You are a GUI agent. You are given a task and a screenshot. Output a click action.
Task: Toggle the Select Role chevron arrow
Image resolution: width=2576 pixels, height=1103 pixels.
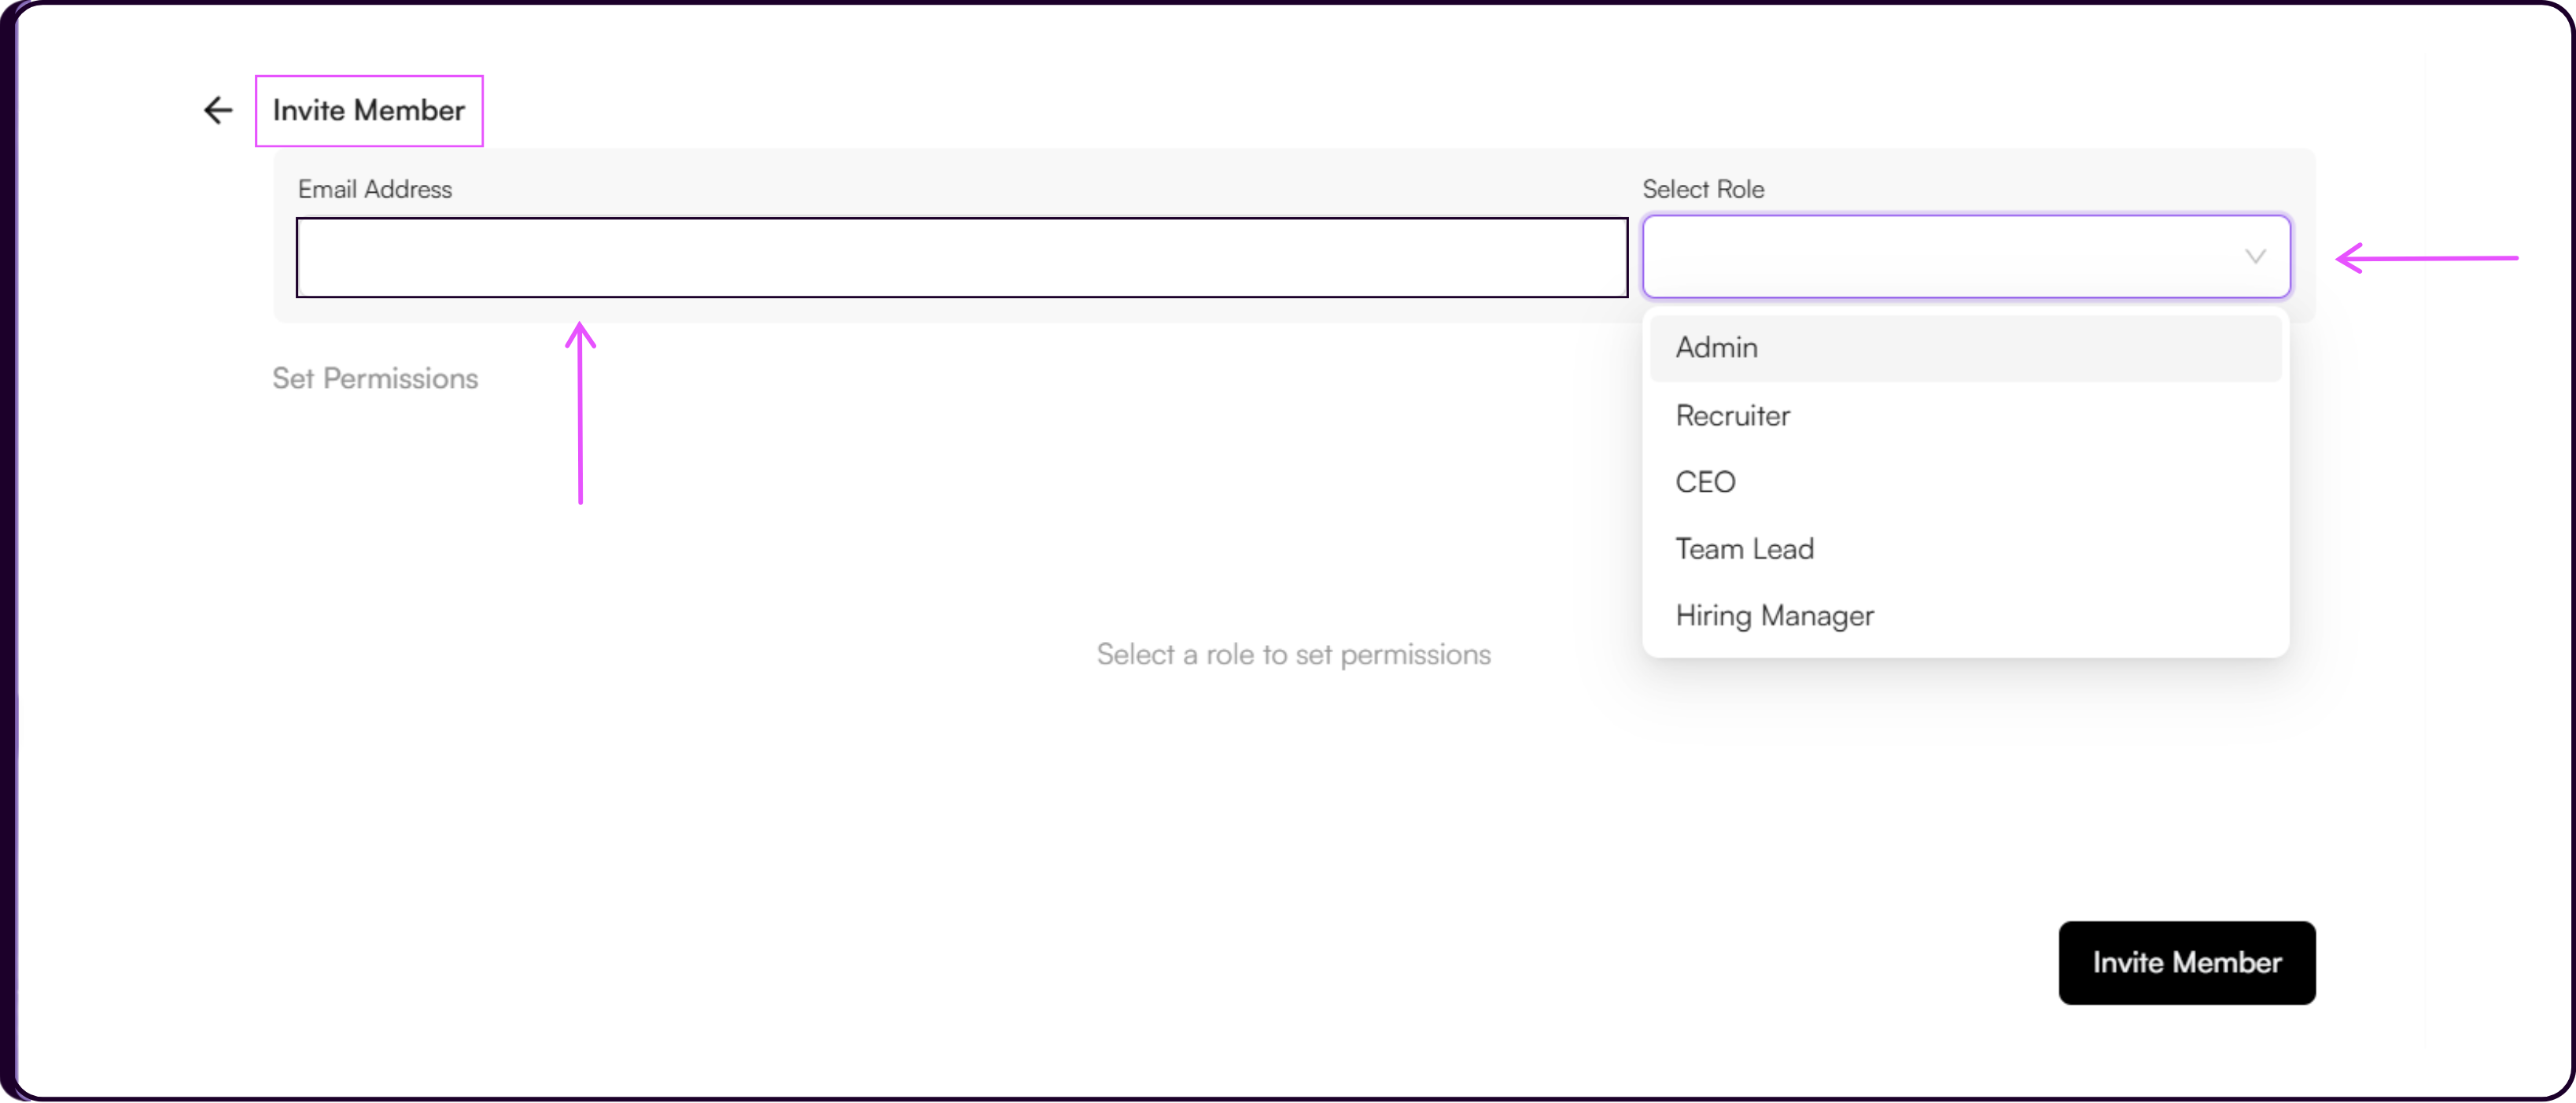pos(2255,257)
